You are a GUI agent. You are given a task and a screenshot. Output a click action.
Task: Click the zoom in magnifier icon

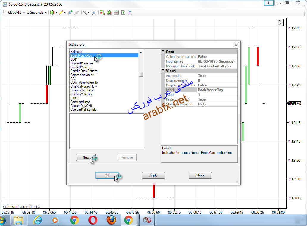pyautogui.click(x=70, y=12)
